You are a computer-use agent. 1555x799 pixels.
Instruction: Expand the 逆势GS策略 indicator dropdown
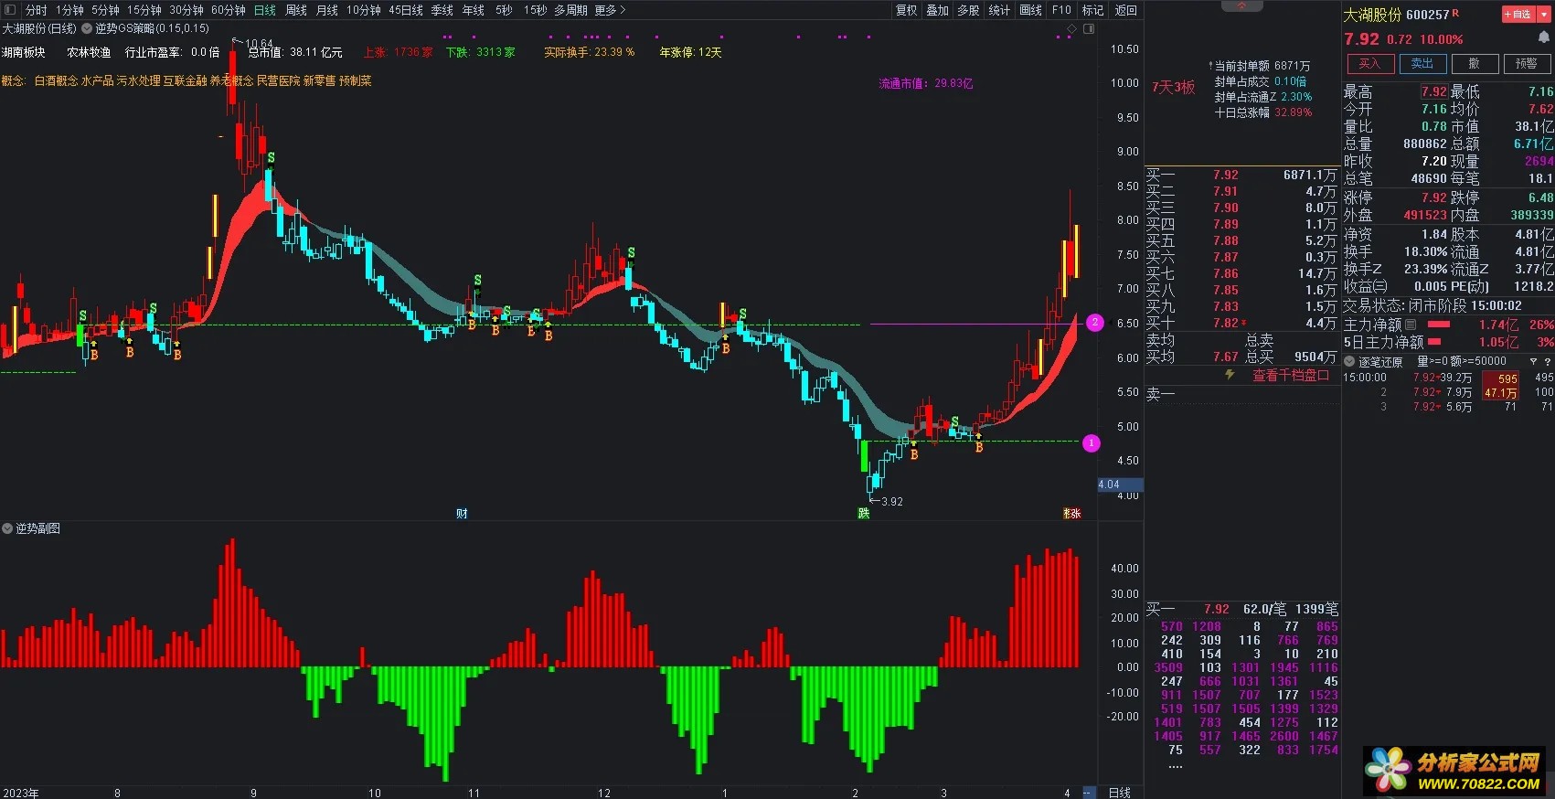tap(87, 29)
